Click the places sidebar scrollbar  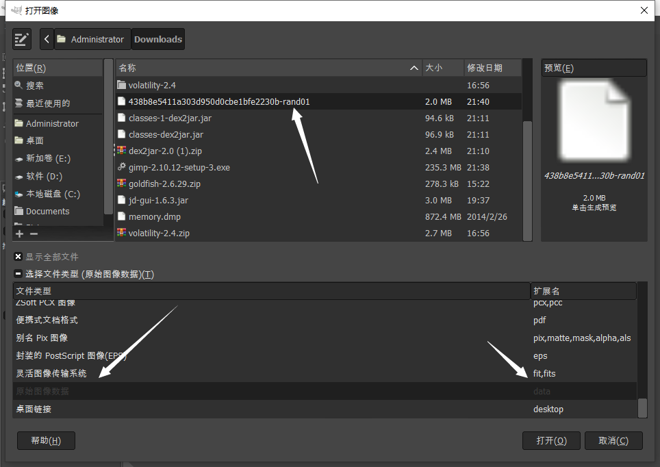[108, 137]
